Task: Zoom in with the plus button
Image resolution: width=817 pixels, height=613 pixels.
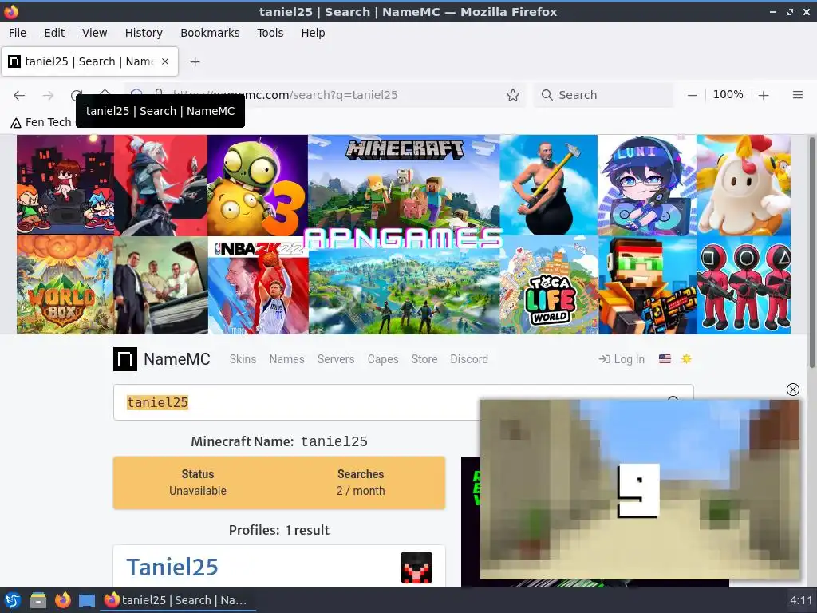Action: 764,95
